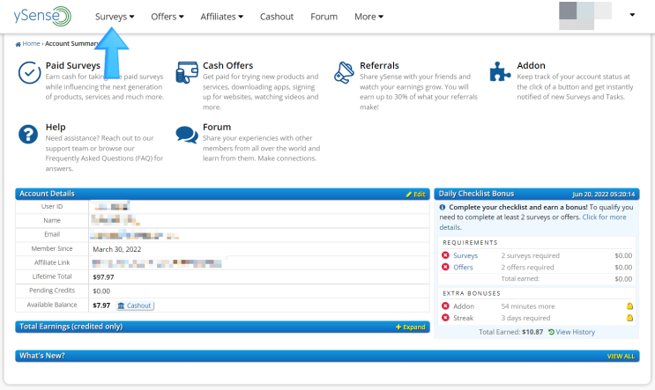Open the Cash Offers heading
This screenshot has height=390, width=655.
point(227,65)
